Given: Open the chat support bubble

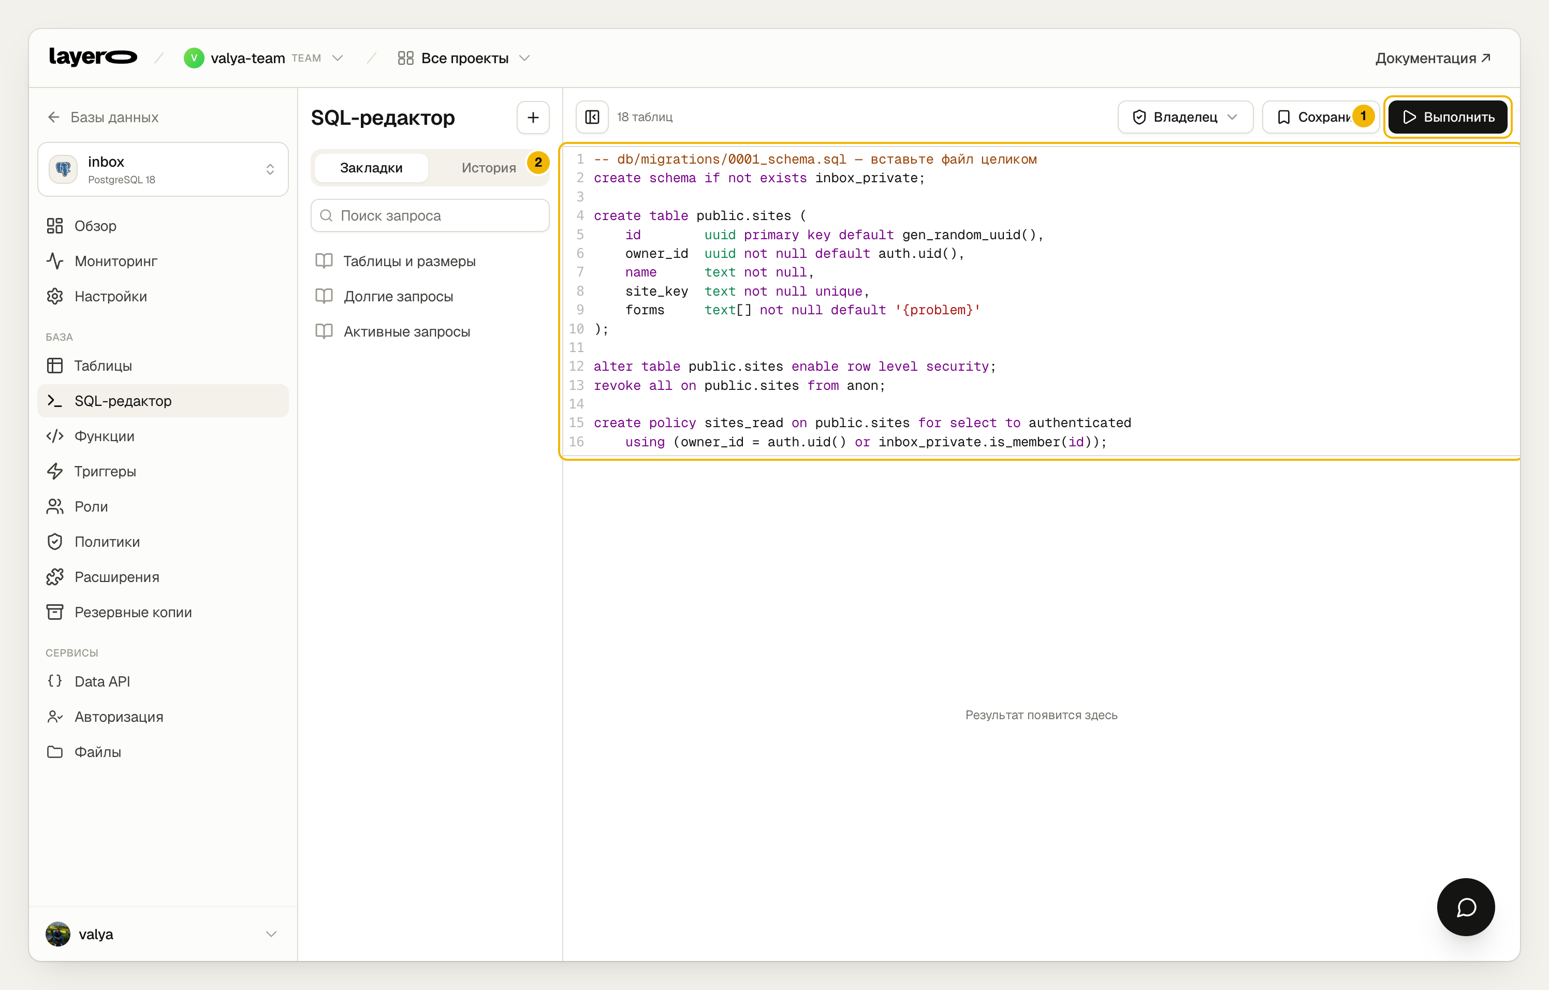Looking at the screenshot, I should pyautogui.click(x=1465, y=907).
